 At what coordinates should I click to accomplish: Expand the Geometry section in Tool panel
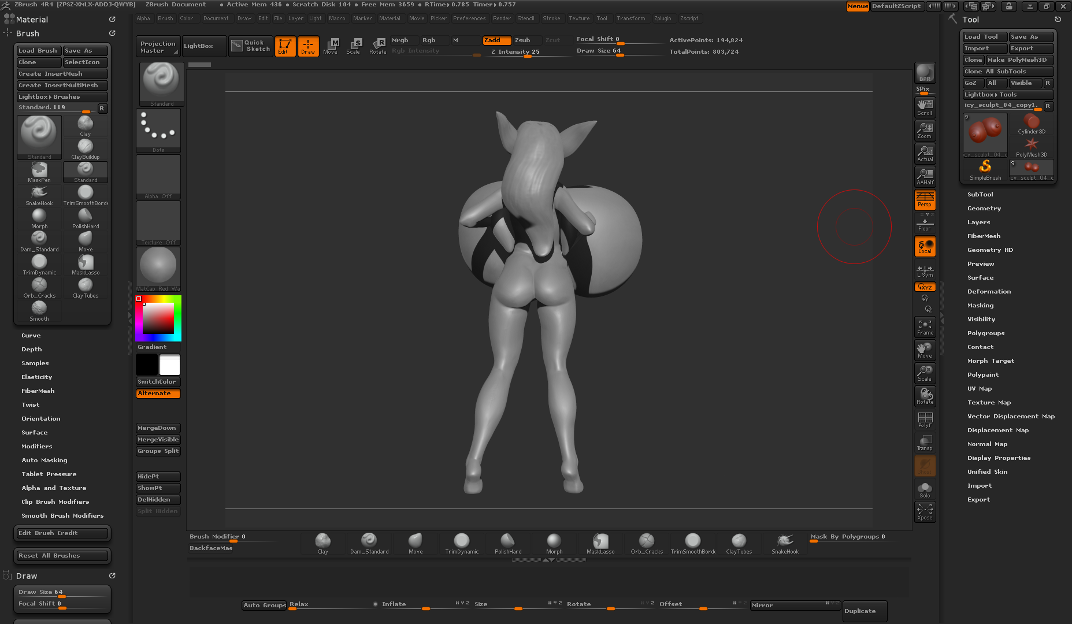coord(984,209)
